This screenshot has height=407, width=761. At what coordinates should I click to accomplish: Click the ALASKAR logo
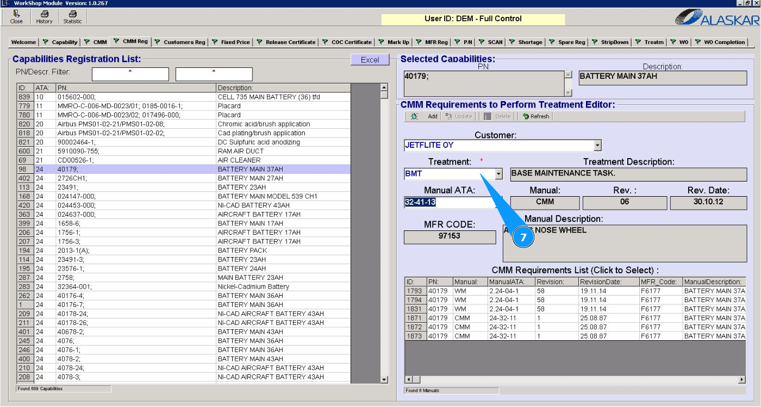(716, 18)
